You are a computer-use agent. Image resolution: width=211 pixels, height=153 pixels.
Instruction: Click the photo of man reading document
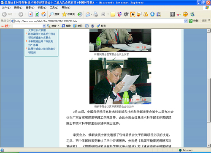point(120,81)
